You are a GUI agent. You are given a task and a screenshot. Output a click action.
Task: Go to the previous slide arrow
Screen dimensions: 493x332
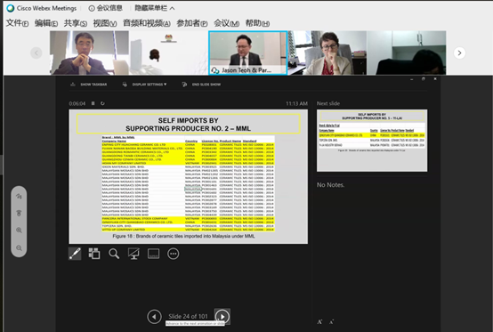tap(154, 317)
